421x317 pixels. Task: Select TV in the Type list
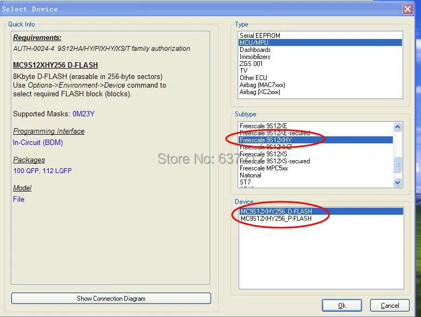320,70
